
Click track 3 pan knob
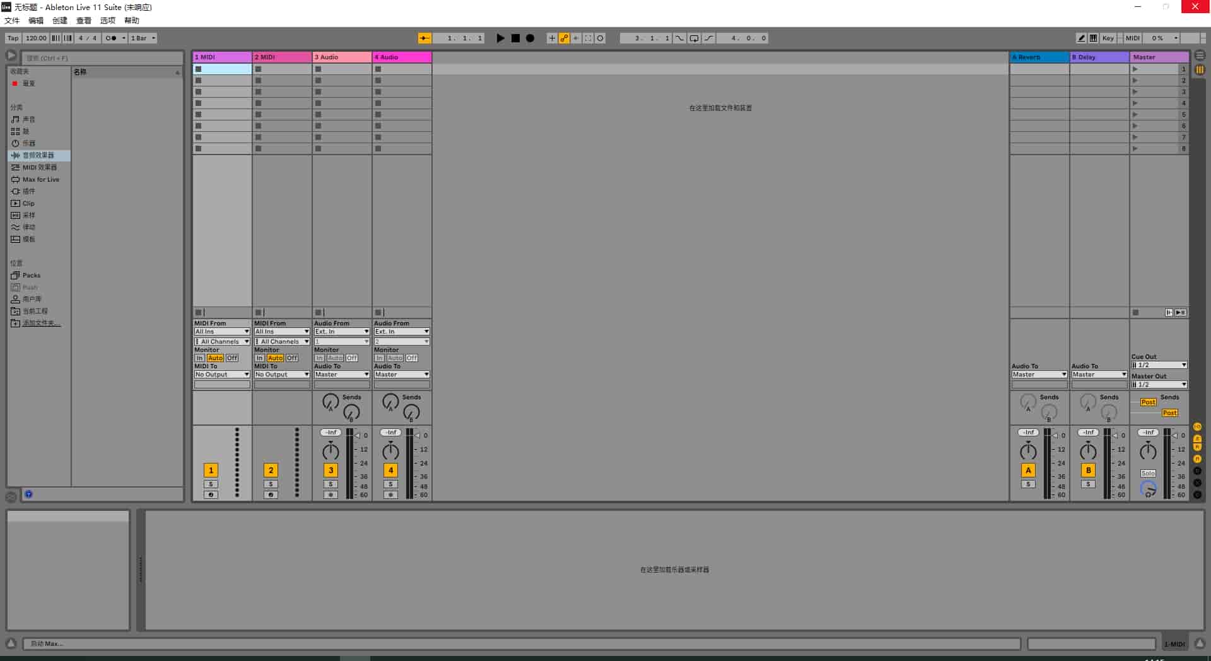coord(331,452)
